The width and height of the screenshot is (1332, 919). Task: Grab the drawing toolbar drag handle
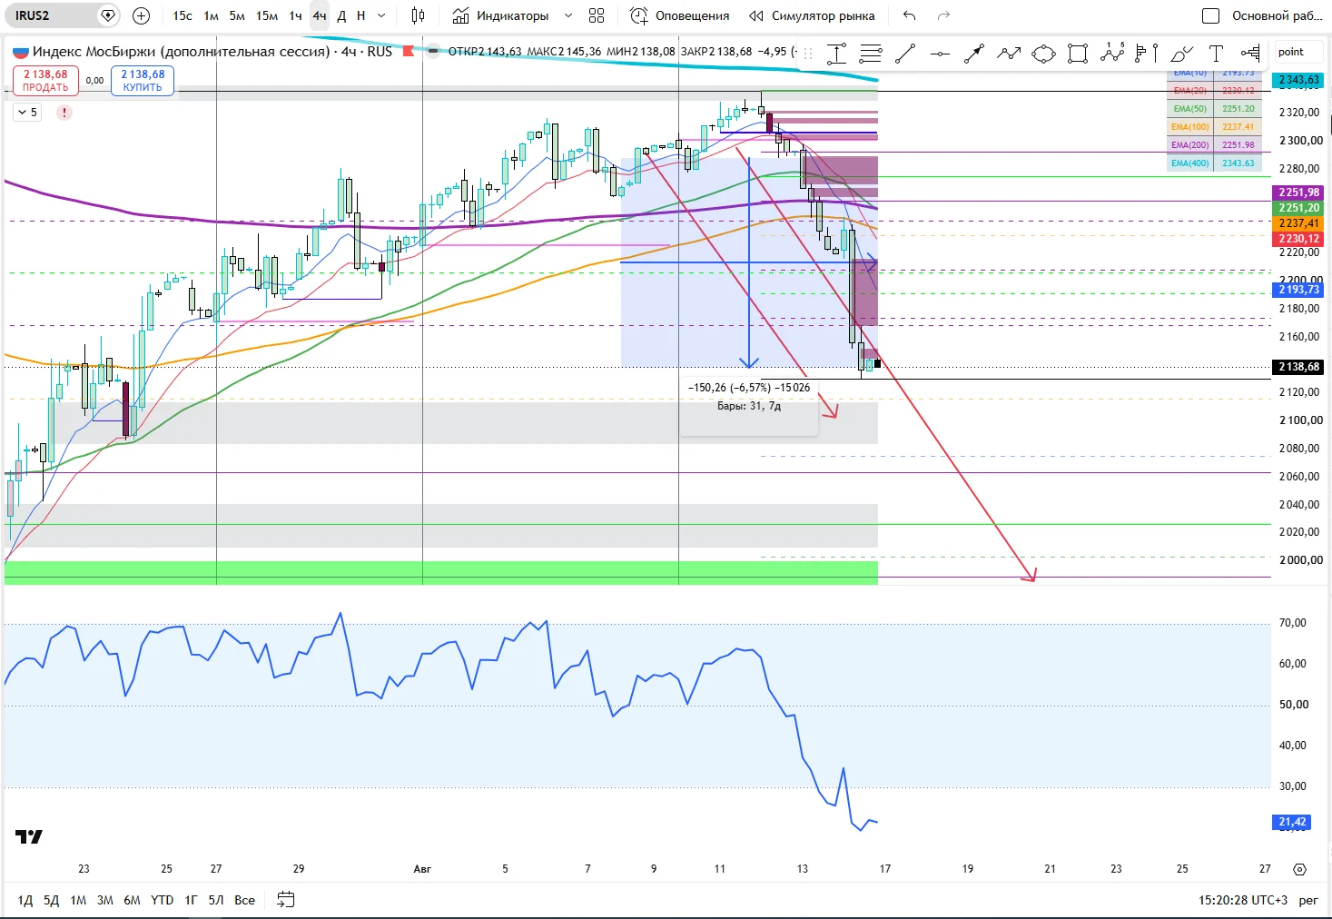point(808,53)
